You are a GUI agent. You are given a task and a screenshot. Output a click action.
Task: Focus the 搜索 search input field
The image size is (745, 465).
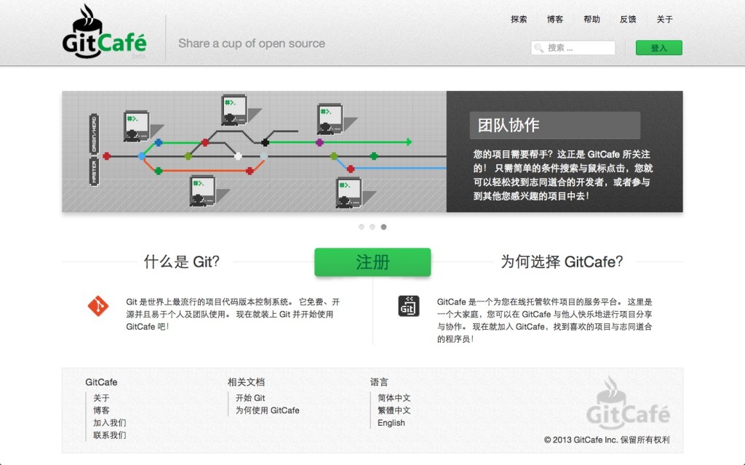pos(573,48)
